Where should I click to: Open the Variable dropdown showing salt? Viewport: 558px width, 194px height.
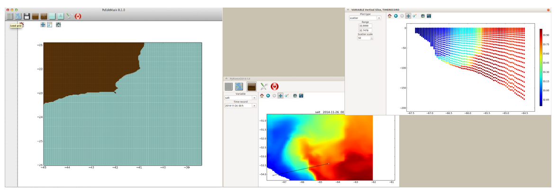click(x=240, y=97)
